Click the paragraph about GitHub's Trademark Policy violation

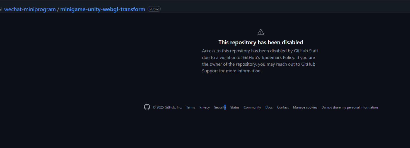pyautogui.click(x=260, y=61)
